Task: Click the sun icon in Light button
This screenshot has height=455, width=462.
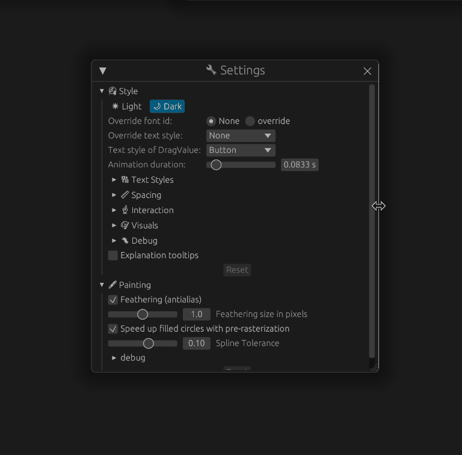Action: pos(115,106)
